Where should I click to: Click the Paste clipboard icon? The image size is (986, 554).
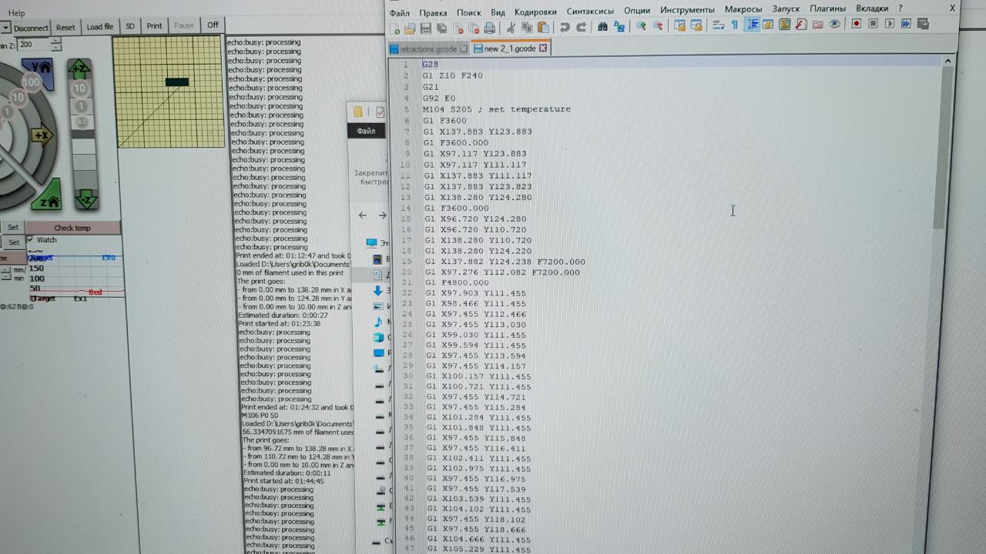(543, 28)
